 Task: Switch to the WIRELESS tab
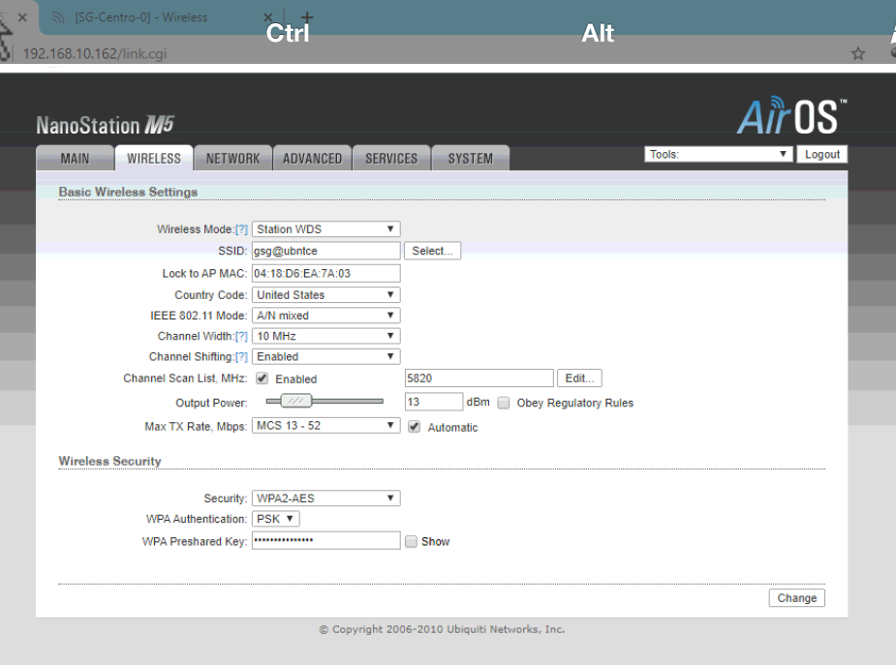point(154,158)
